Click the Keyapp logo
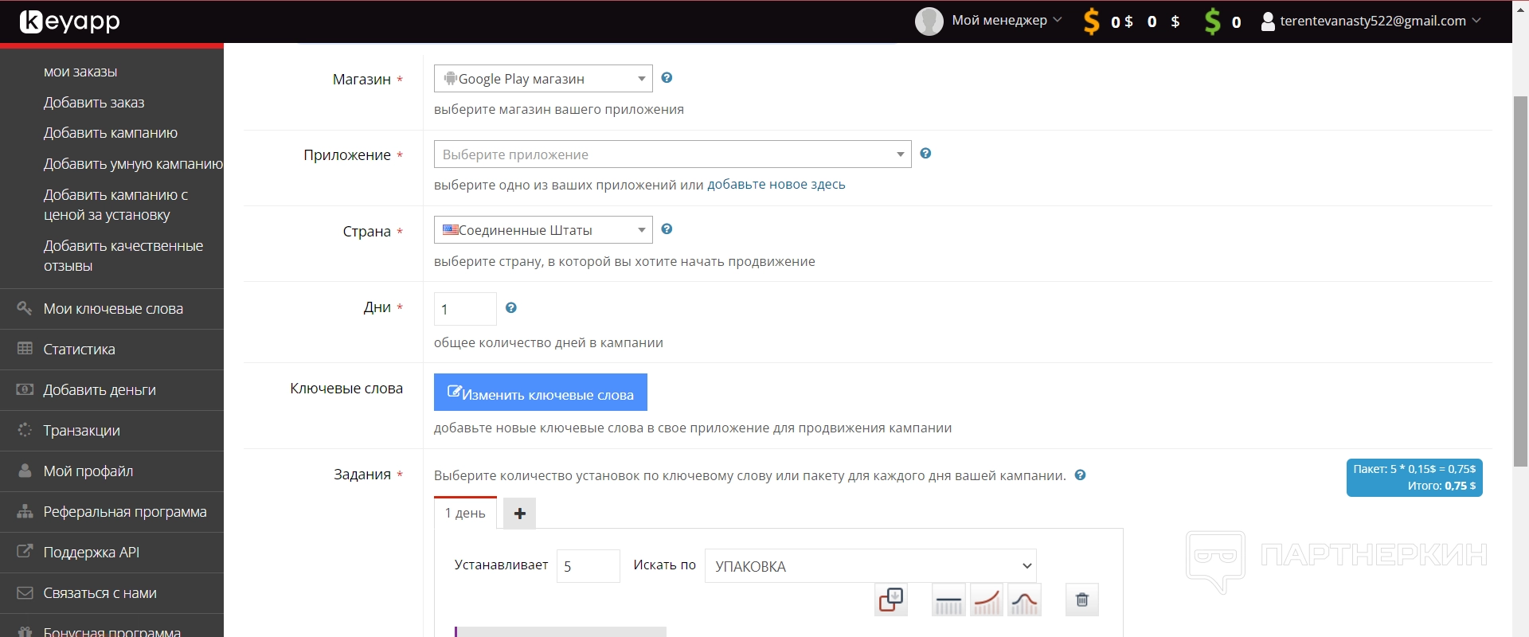The height and width of the screenshot is (637, 1529). pos(70,21)
